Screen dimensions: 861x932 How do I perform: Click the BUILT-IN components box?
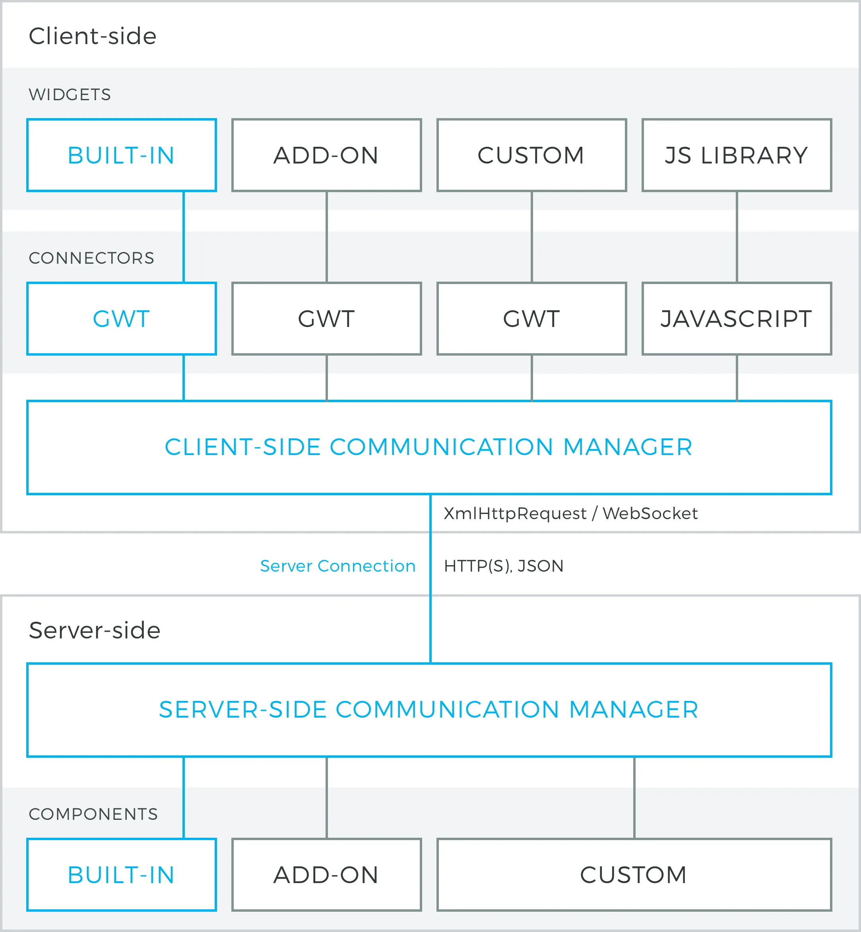tap(122, 875)
